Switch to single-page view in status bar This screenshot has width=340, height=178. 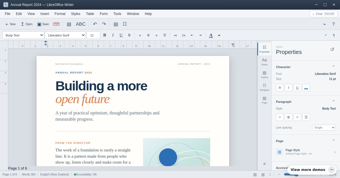255,174
